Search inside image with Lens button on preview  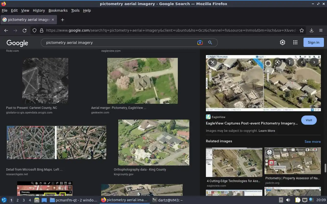click(277, 62)
